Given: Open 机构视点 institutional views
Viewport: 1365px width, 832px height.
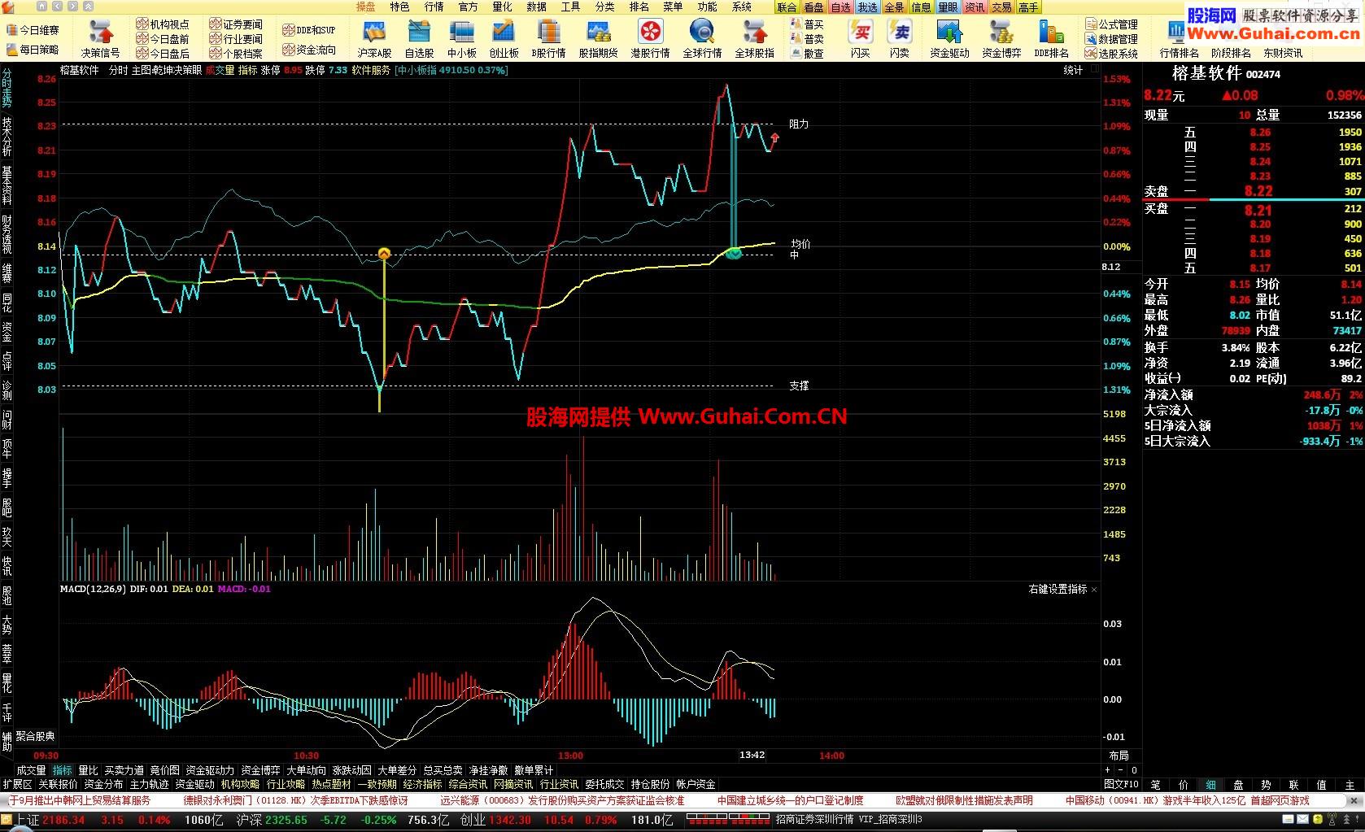Looking at the screenshot, I should (163, 24).
